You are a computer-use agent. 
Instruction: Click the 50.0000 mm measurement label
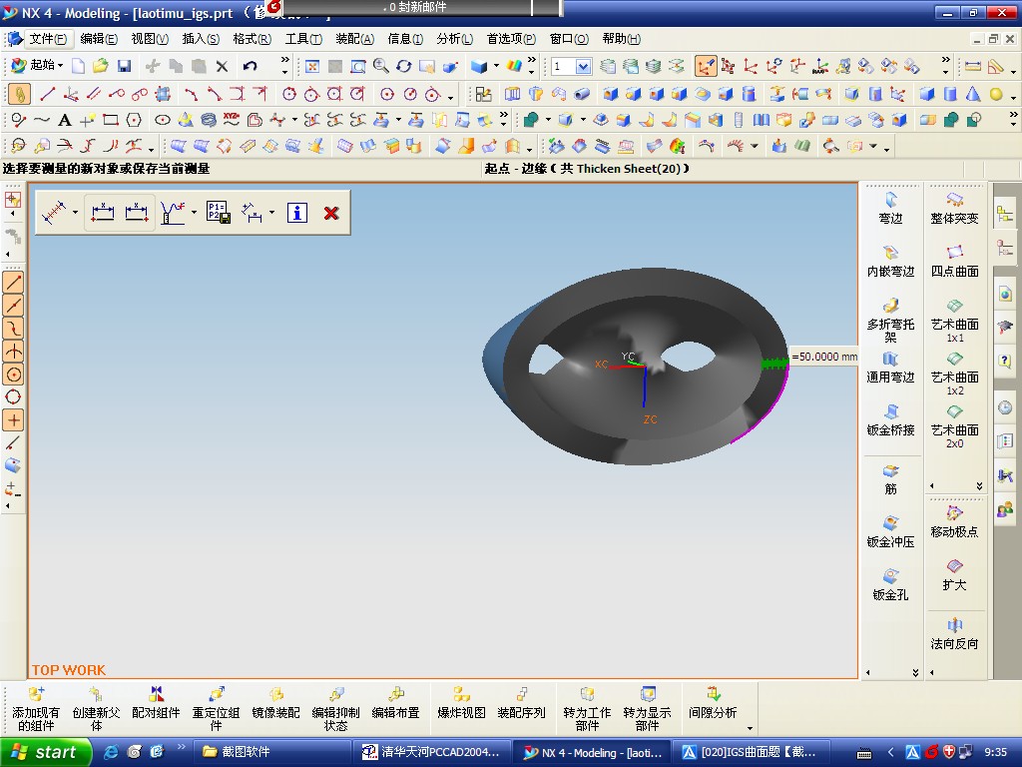823,357
